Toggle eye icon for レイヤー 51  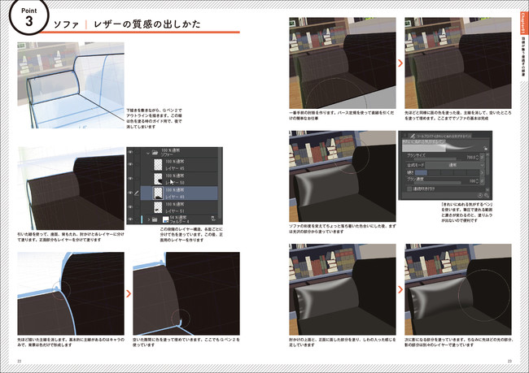(130, 206)
